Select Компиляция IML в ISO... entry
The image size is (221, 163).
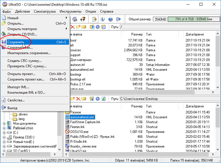pos(35,93)
